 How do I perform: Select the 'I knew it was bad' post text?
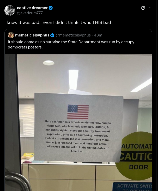58,22
